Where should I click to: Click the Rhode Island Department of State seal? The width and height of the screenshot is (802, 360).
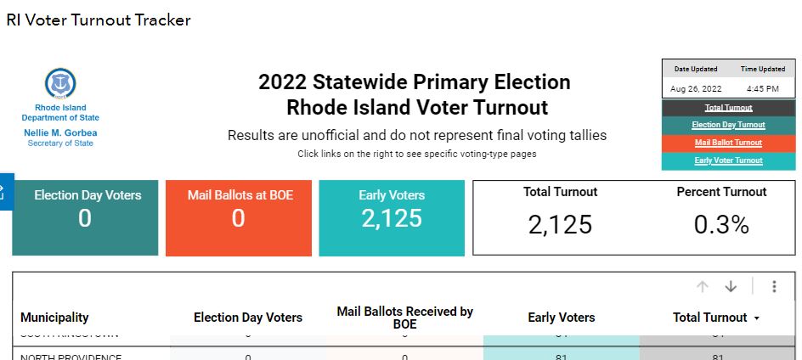(60, 83)
